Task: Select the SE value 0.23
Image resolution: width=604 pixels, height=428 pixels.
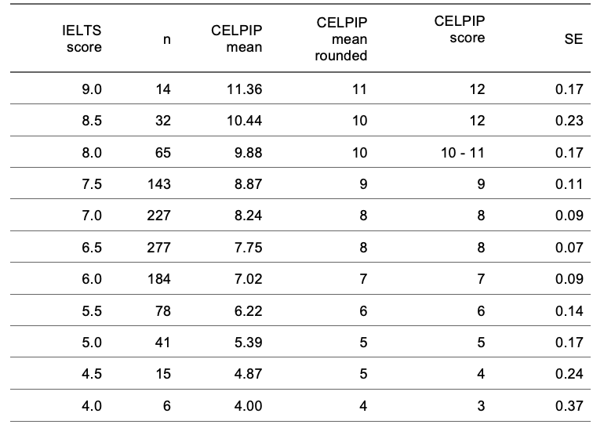Action: click(569, 121)
